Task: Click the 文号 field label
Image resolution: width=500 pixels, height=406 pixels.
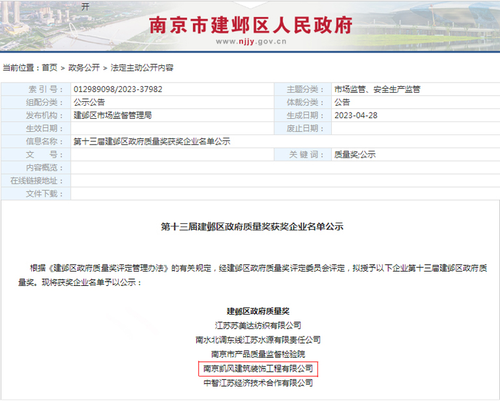Action: (44, 155)
